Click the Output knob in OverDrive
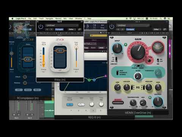 click(158, 102)
